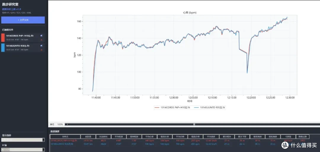Click the 打开文件 open file button
The image size is (320, 152).
point(23,20)
